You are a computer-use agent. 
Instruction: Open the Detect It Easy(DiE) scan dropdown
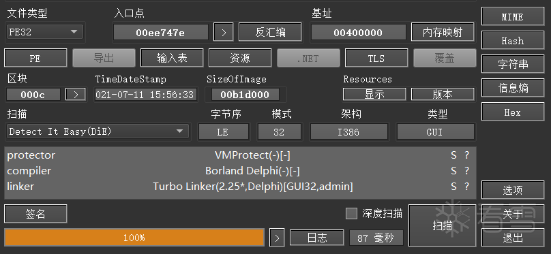(x=98, y=131)
